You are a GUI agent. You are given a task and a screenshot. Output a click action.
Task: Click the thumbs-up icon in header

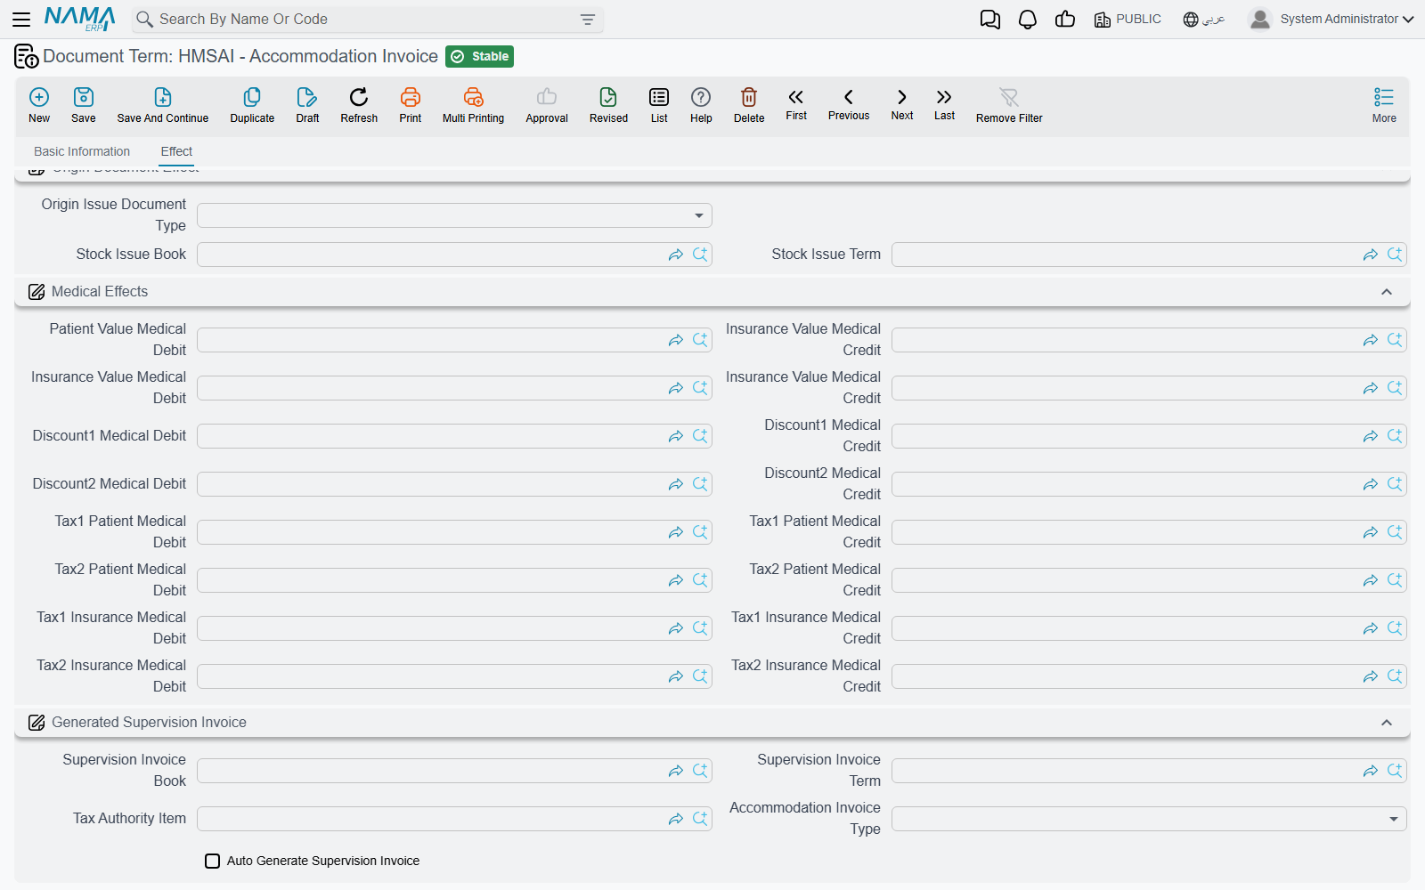(x=1065, y=20)
